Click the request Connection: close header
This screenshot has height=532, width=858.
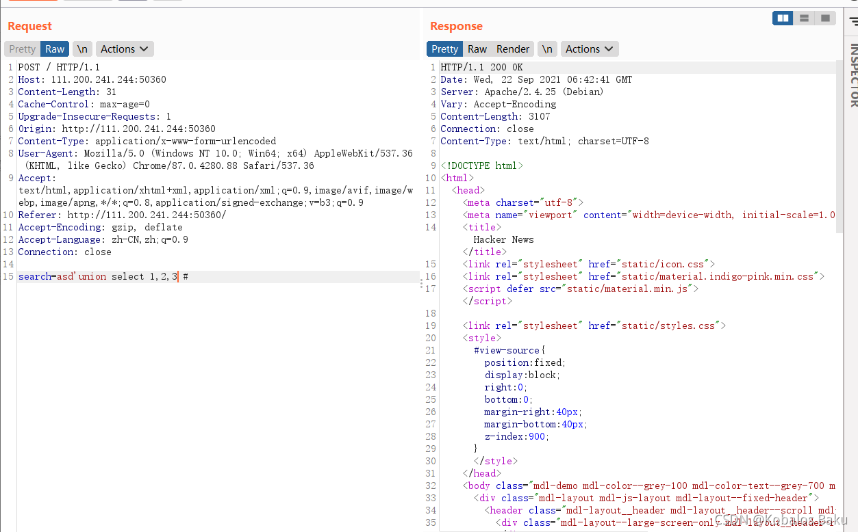point(65,252)
